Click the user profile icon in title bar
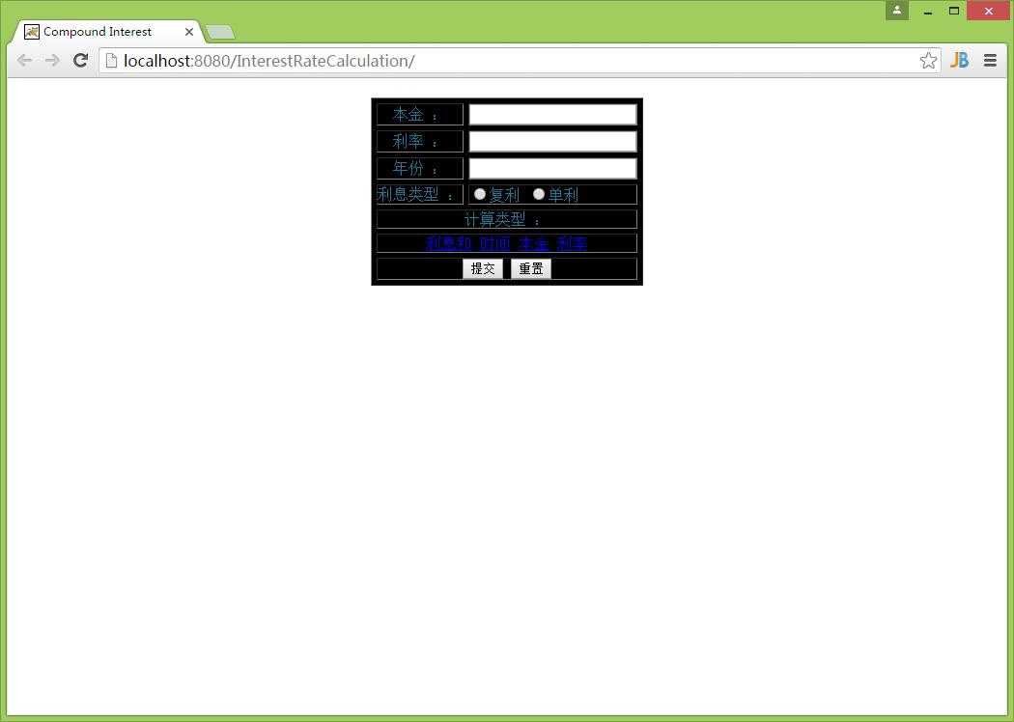 click(x=897, y=11)
